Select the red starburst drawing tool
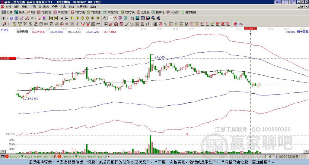 [x=67, y=24]
